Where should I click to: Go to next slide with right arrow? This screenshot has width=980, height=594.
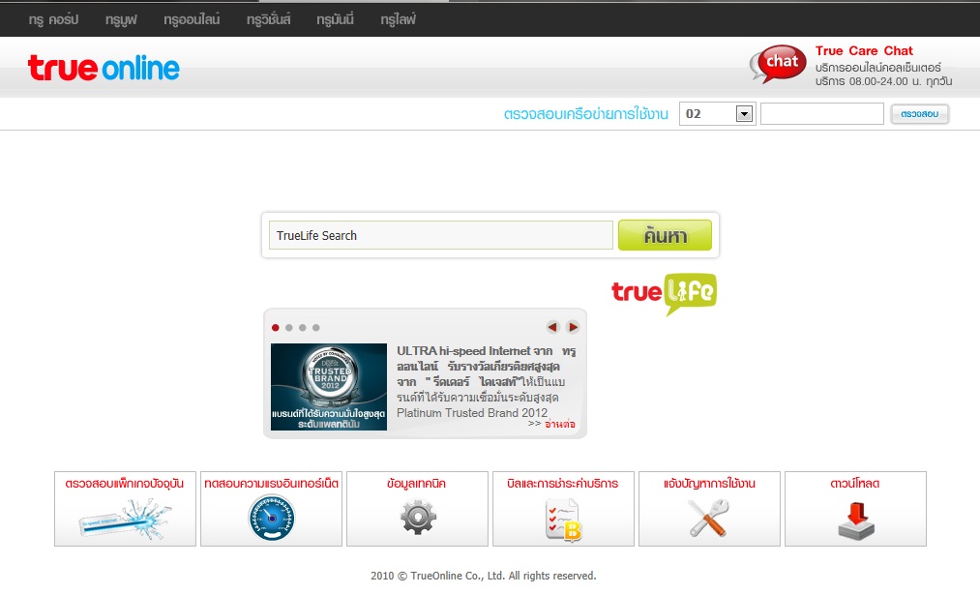pos(573,327)
